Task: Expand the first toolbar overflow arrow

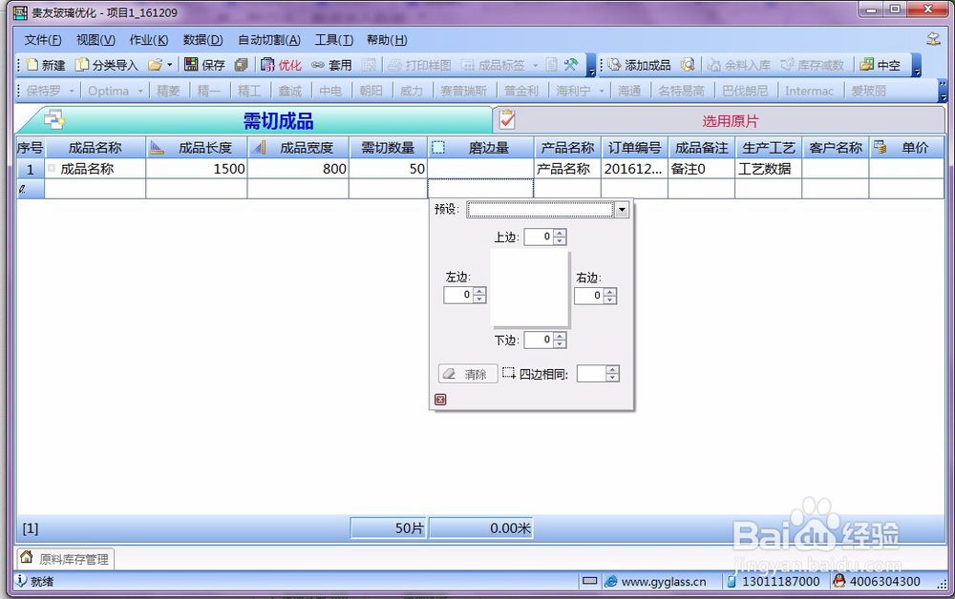Action: click(591, 65)
